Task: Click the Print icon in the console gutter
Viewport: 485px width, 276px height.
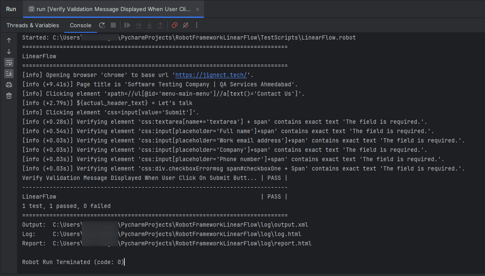Action: tap(9, 85)
